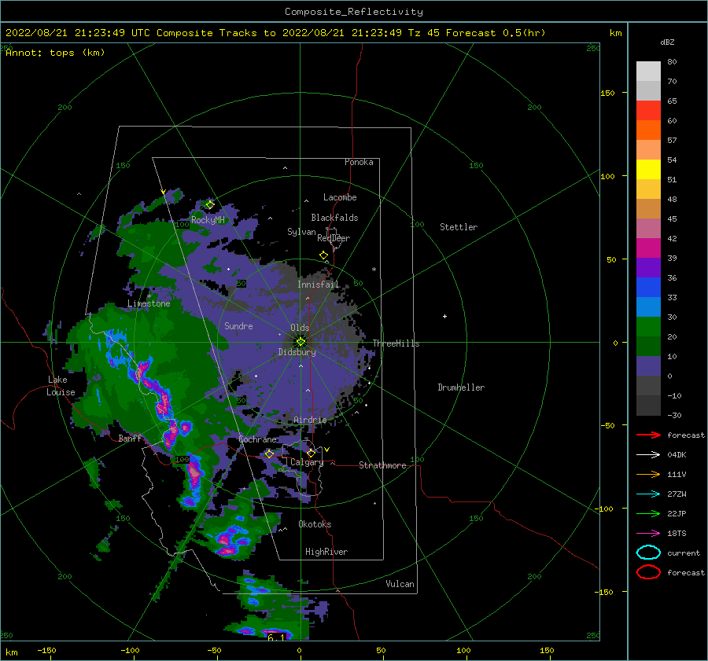The image size is (708, 661).
Task: Click the asterisk marker east of Innisfail
Action: point(374,270)
